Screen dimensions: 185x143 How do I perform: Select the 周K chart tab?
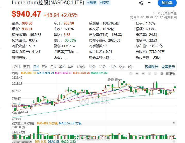click(45, 67)
